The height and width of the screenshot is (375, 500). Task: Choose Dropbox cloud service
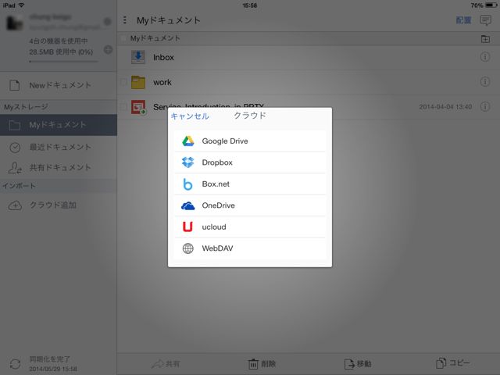tap(250, 162)
